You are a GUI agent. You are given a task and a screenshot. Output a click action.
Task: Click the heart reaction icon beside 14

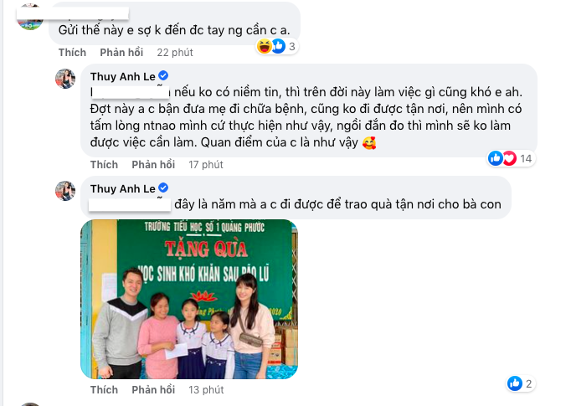(x=509, y=158)
